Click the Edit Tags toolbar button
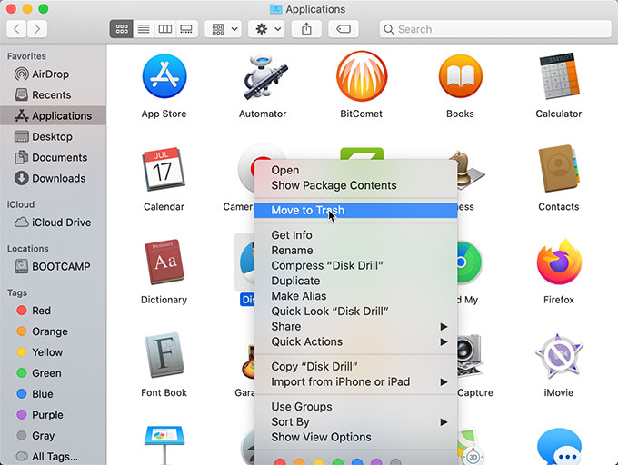 click(x=344, y=29)
